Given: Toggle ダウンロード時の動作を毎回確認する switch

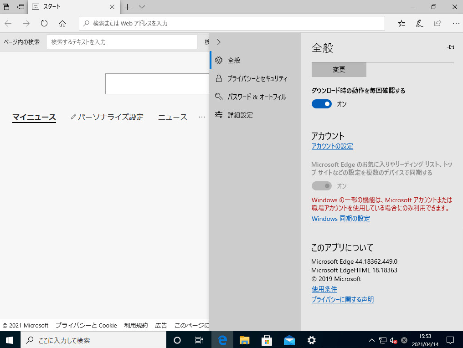Looking at the screenshot, I should tap(322, 104).
